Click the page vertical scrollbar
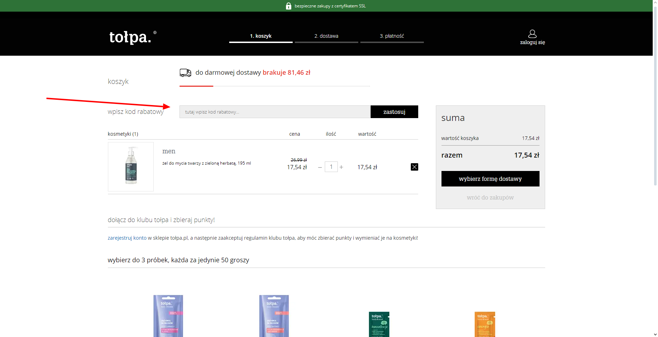 [655, 95]
